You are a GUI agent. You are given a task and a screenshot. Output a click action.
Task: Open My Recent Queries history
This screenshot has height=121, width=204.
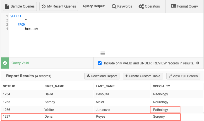coord(59,6)
